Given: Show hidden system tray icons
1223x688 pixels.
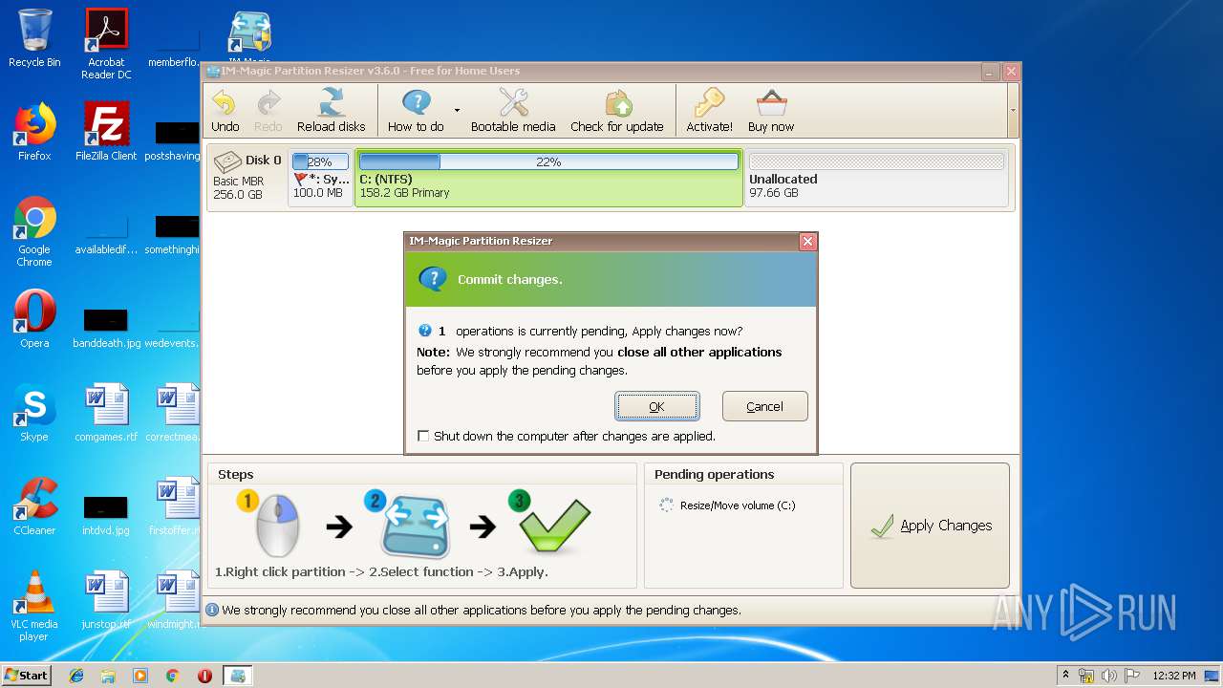Looking at the screenshot, I should pos(1065,675).
